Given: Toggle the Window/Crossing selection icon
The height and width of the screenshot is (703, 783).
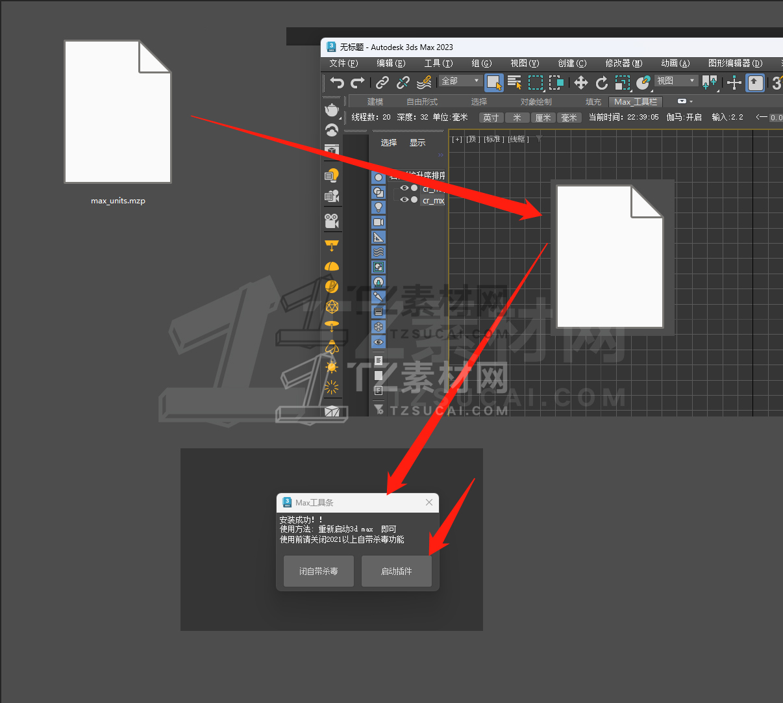Looking at the screenshot, I should pos(556,83).
